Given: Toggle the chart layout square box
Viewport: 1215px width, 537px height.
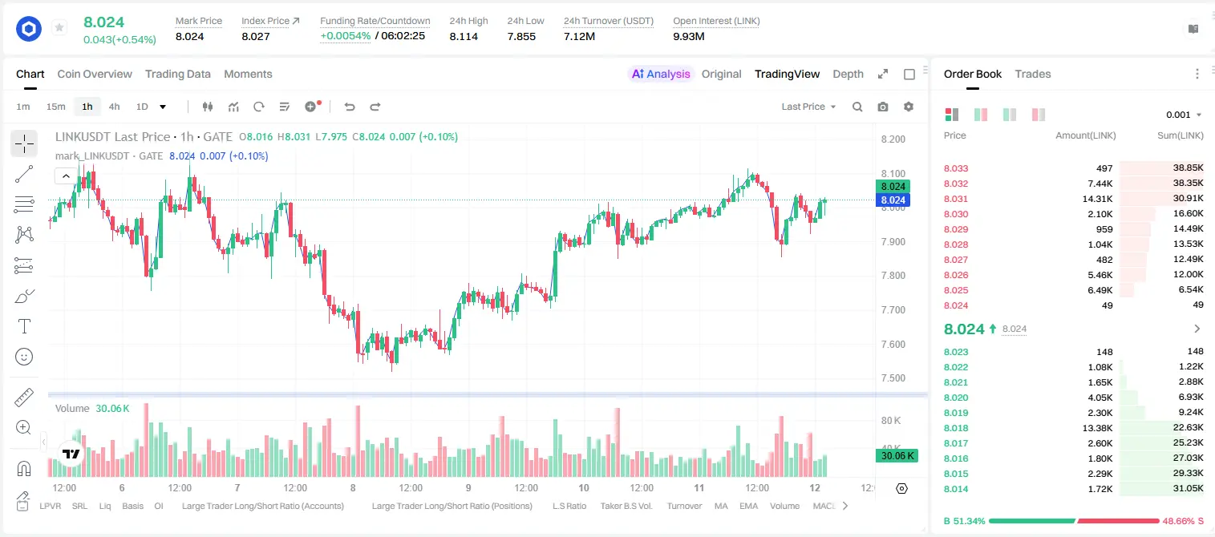Looking at the screenshot, I should coord(909,74).
